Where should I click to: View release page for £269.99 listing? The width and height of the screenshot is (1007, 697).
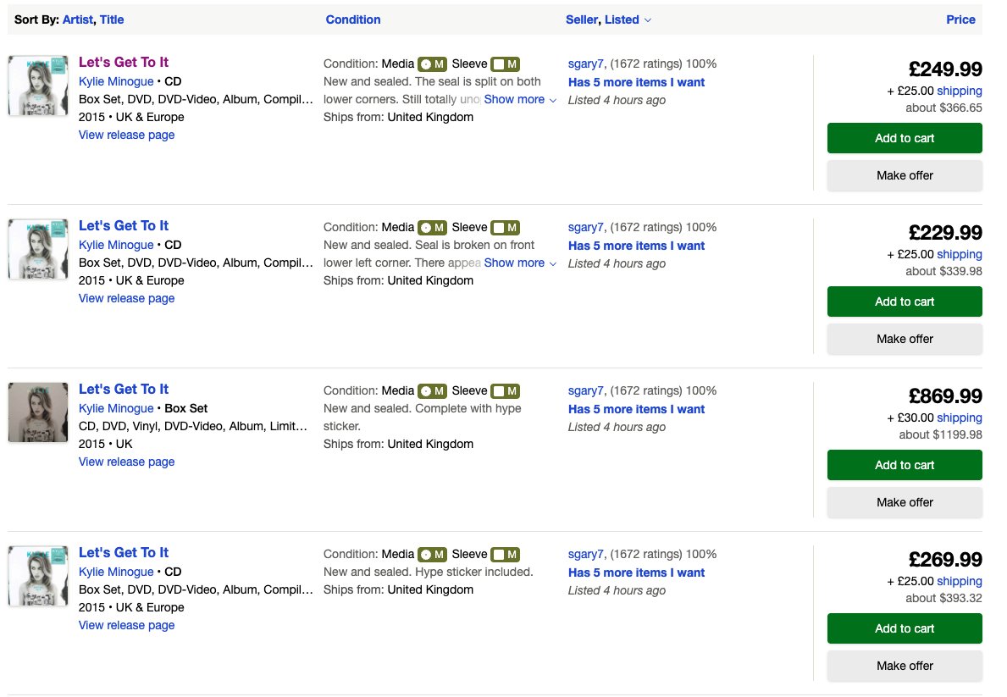click(x=126, y=625)
